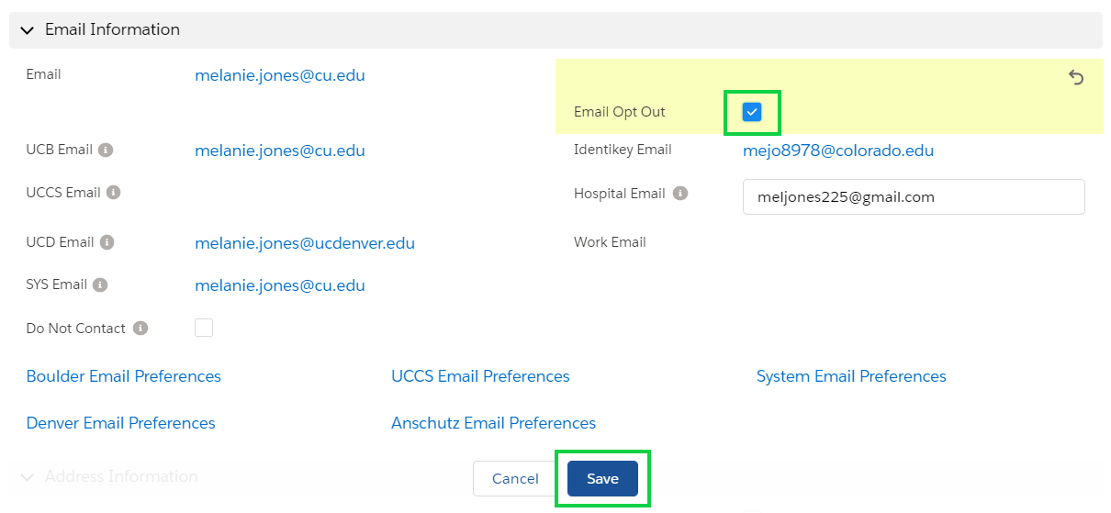Show UCB Email info tooltip icon
Screen dimensions: 1111x513
pos(106,150)
